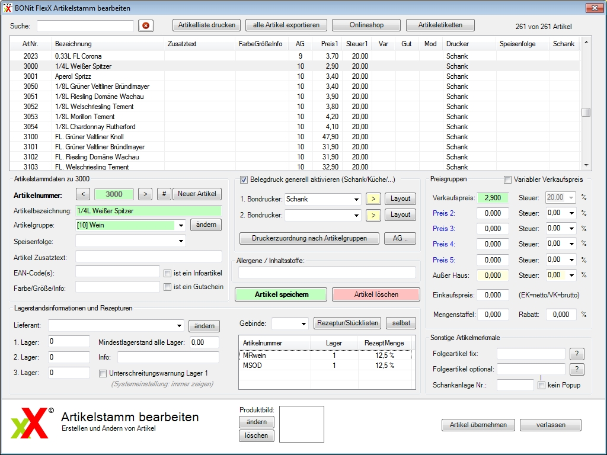This screenshot has height=455, width=607.
Task: Click Artikelliste drucken button
Action: point(207,25)
